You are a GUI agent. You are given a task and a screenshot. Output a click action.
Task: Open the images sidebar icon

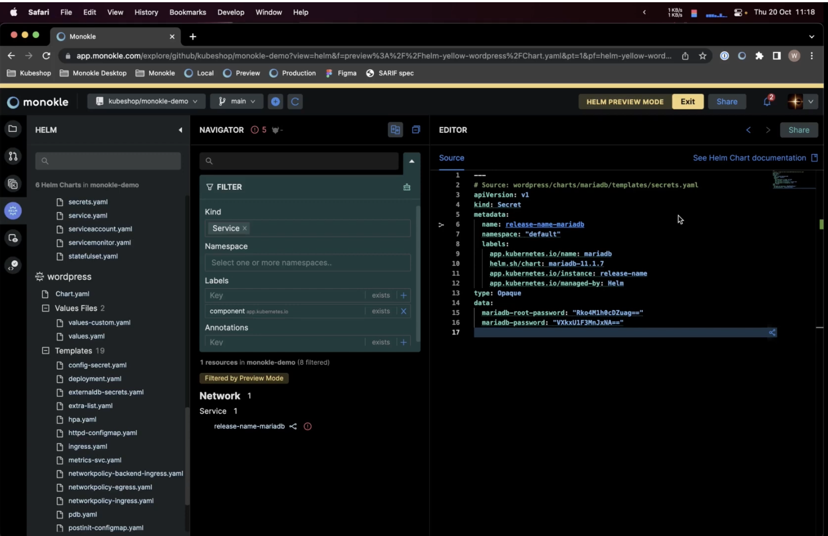click(x=13, y=238)
